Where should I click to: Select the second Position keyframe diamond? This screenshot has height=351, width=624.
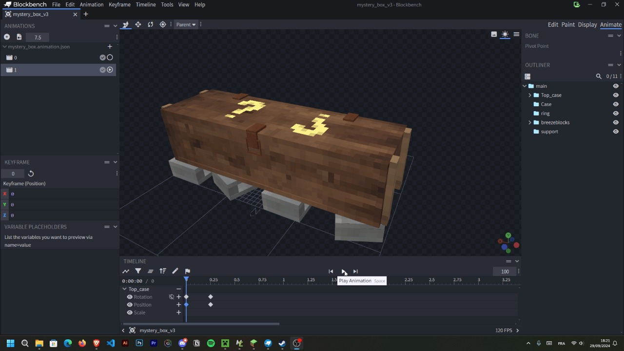211,305
